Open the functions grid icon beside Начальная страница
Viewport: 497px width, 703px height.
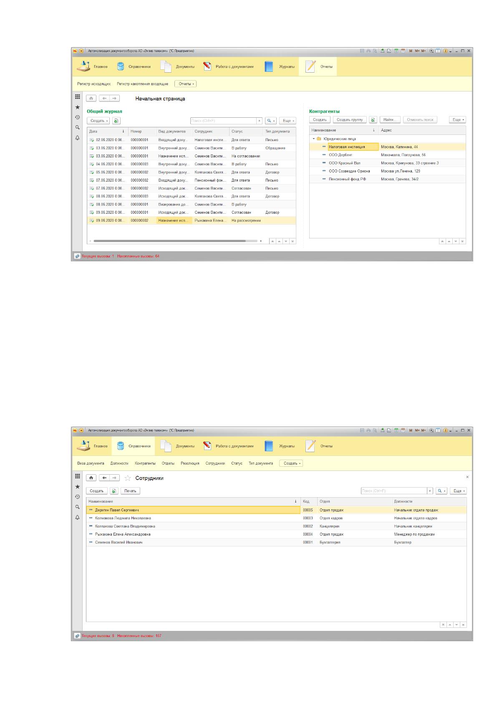[77, 96]
